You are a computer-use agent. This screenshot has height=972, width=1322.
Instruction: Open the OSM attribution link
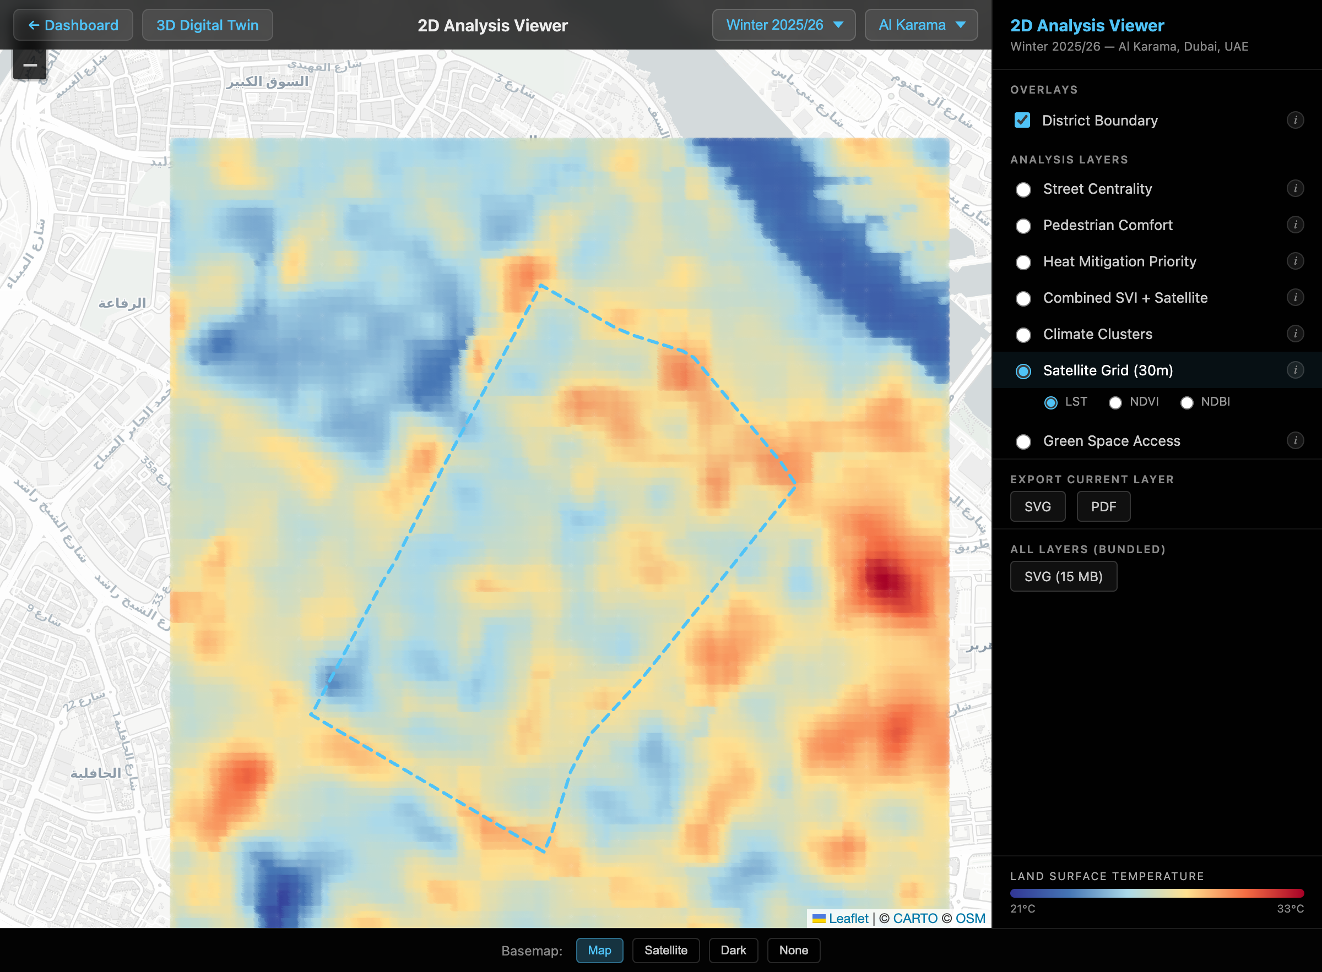click(x=970, y=919)
